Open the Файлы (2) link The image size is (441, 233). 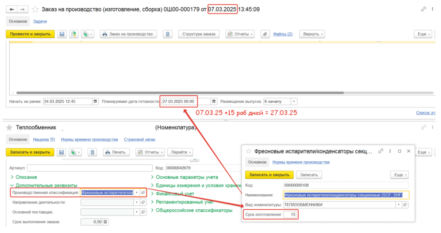283,34
